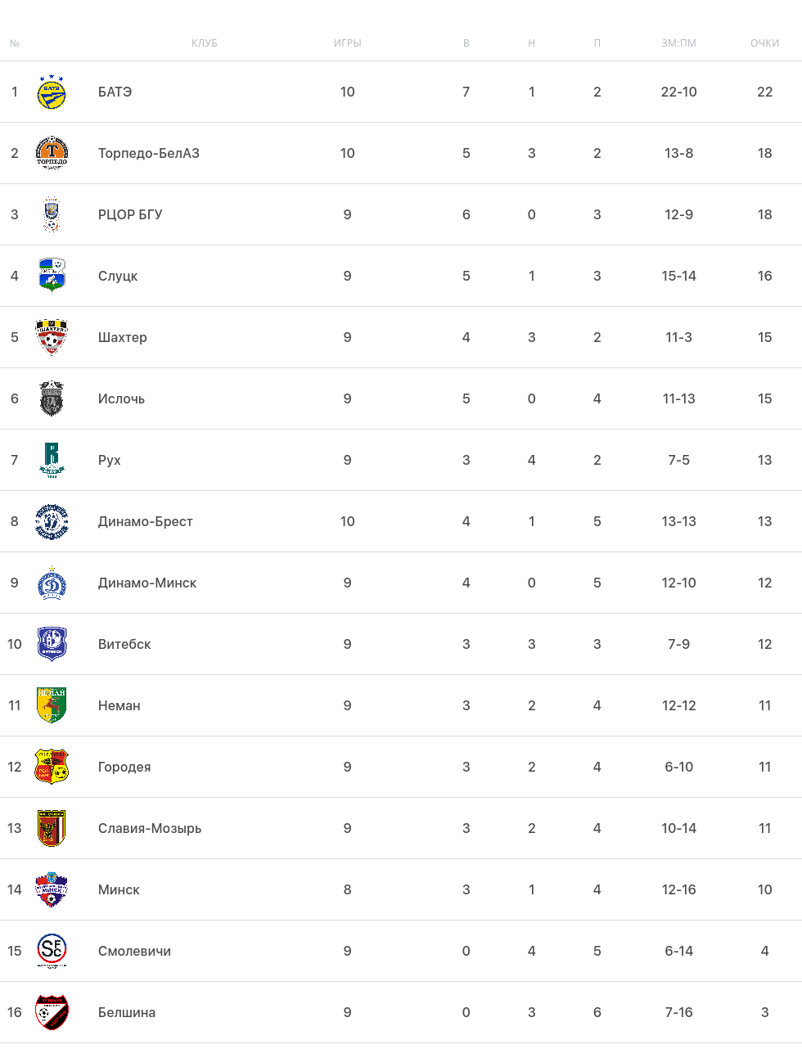The height and width of the screenshot is (1049, 802).
Task: Click the КЛУБ column header
Action: click(x=205, y=43)
